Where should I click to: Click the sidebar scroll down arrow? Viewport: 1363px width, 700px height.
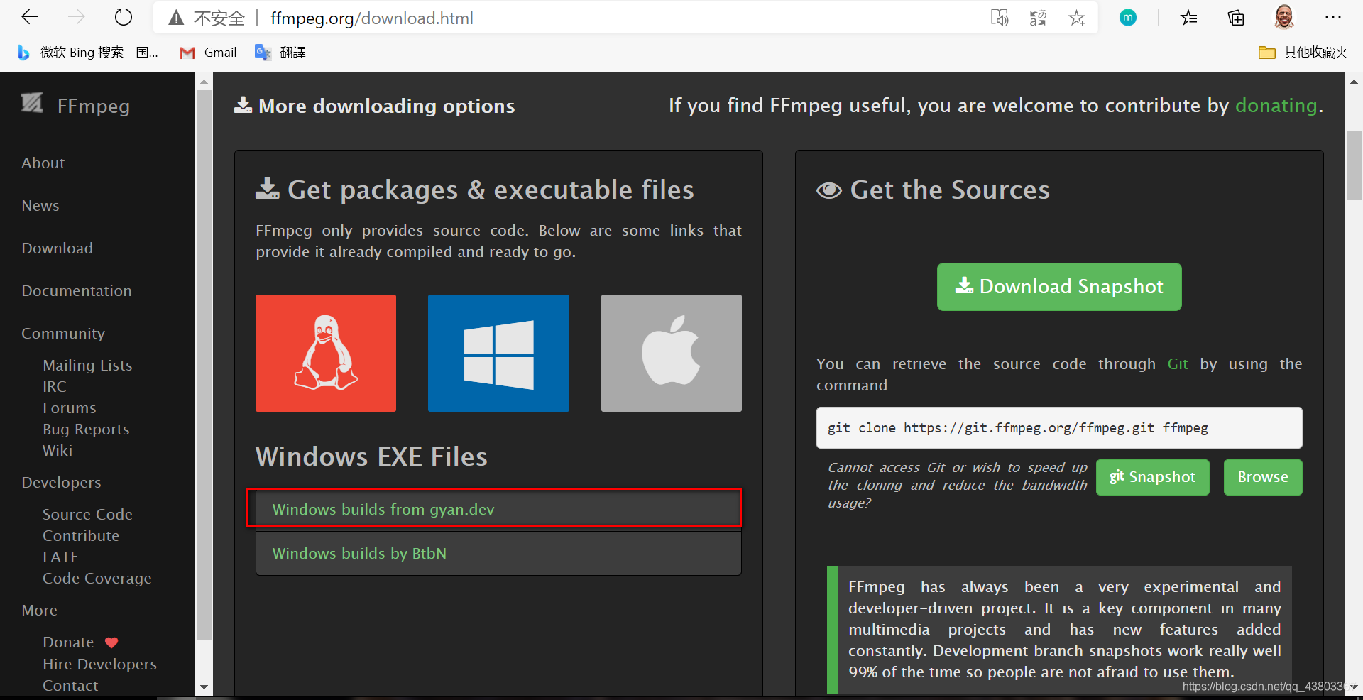click(204, 687)
